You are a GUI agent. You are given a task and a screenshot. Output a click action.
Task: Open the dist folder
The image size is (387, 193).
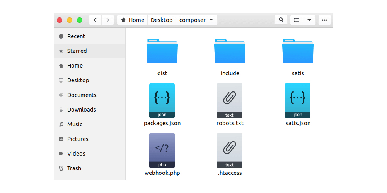[x=162, y=51]
